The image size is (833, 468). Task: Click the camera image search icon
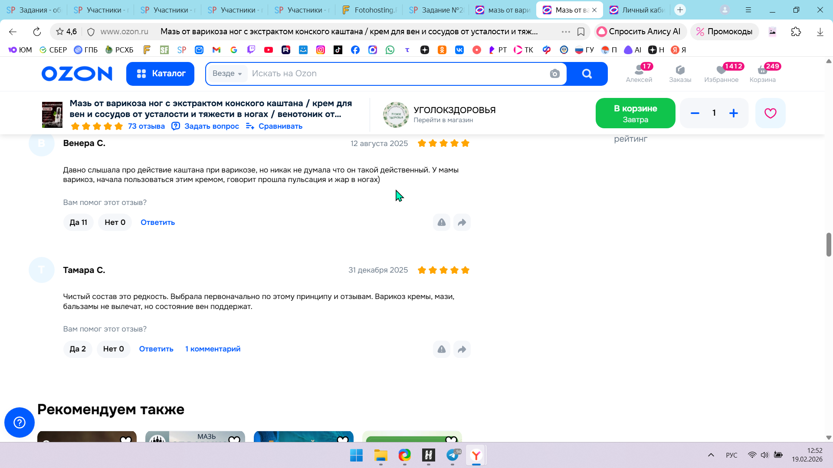point(554,74)
